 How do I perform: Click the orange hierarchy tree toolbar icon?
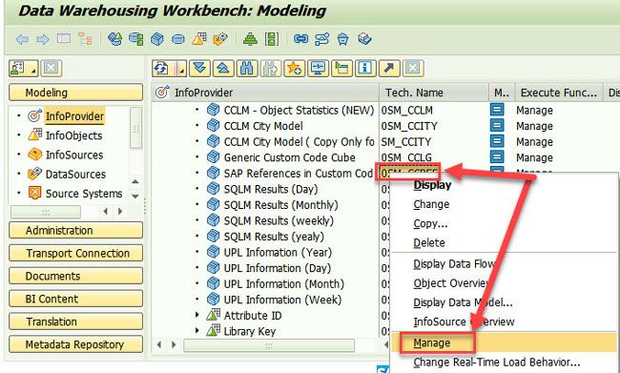(x=85, y=39)
